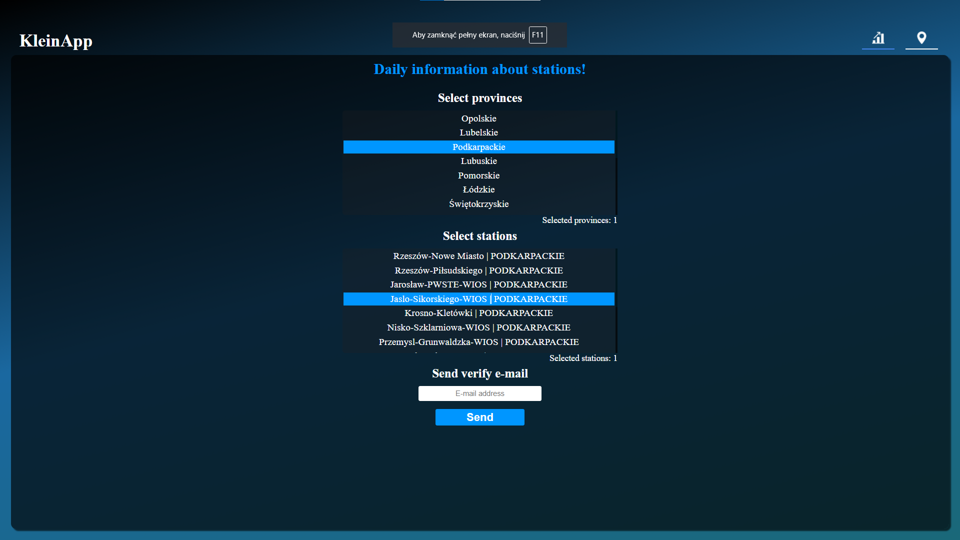This screenshot has width=960, height=540.
Task: Select Lubuskie province
Action: [478, 161]
